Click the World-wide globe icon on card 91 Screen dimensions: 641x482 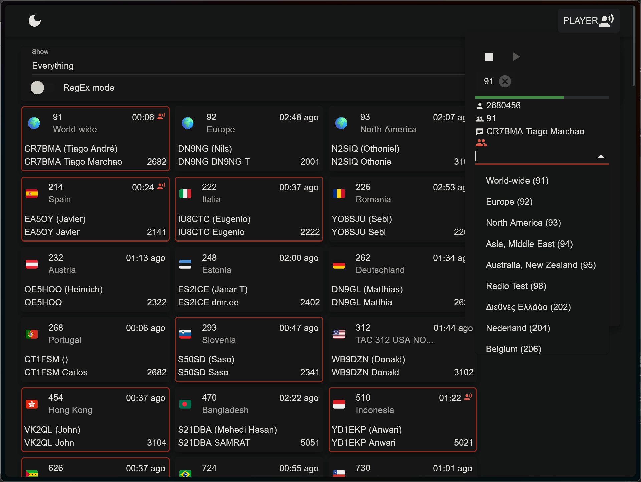[x=34, y=123]
